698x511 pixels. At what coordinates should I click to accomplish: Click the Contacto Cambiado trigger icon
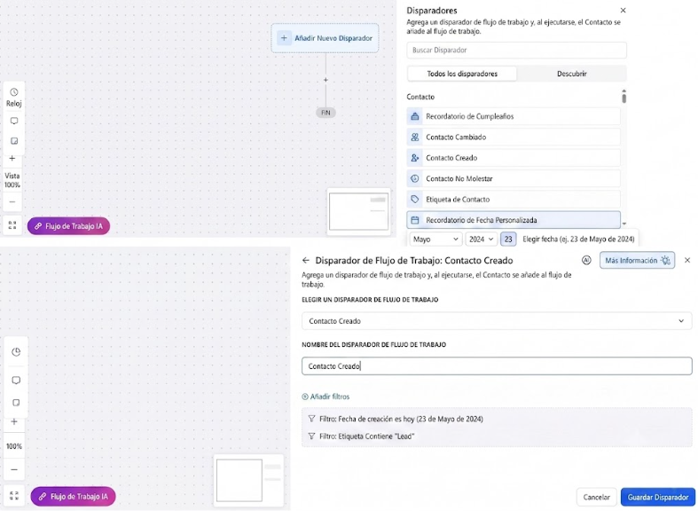[414, 138]
